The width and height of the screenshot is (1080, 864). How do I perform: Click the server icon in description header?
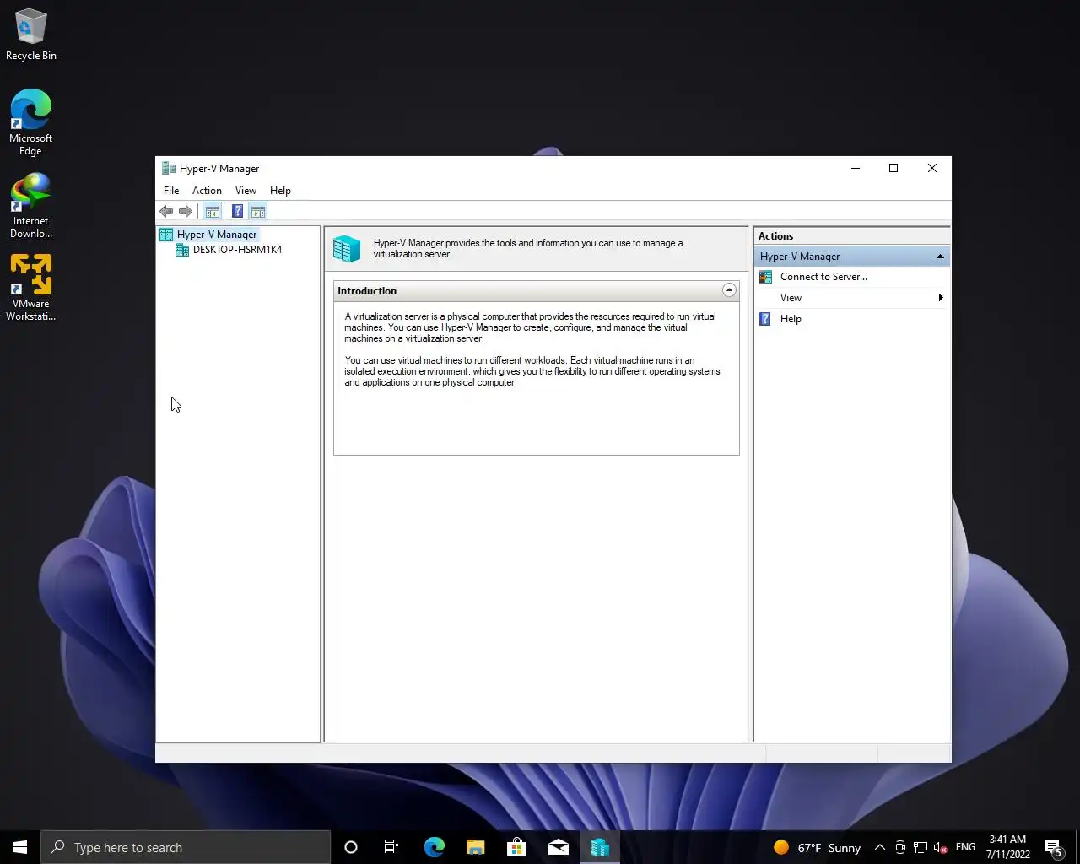coord(347,249)
